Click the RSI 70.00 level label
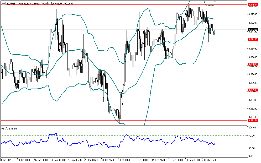 [252, 136]
